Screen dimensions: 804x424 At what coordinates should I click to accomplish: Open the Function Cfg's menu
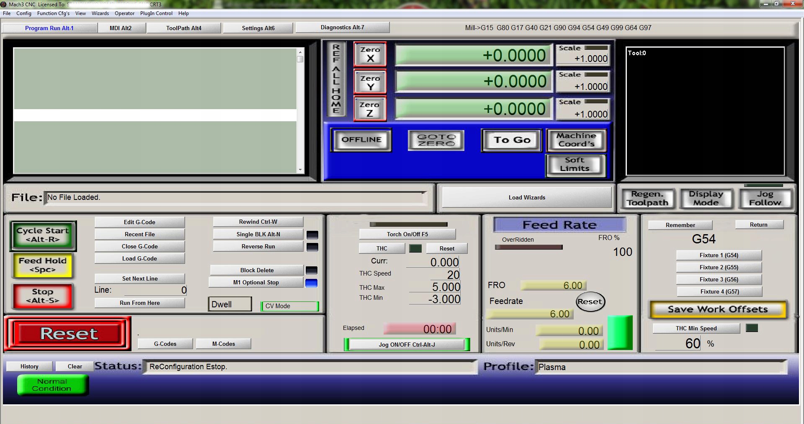coord(53,13)
